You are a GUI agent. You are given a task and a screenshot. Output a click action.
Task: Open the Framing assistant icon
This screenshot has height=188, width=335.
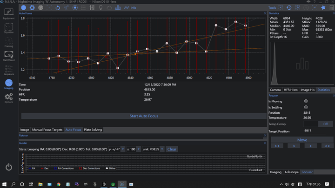9,42
